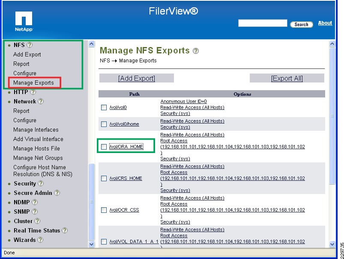Viewport: 344px width, 259px height.
Task: Expand the Cluster menu section
Action: (23, 221)
